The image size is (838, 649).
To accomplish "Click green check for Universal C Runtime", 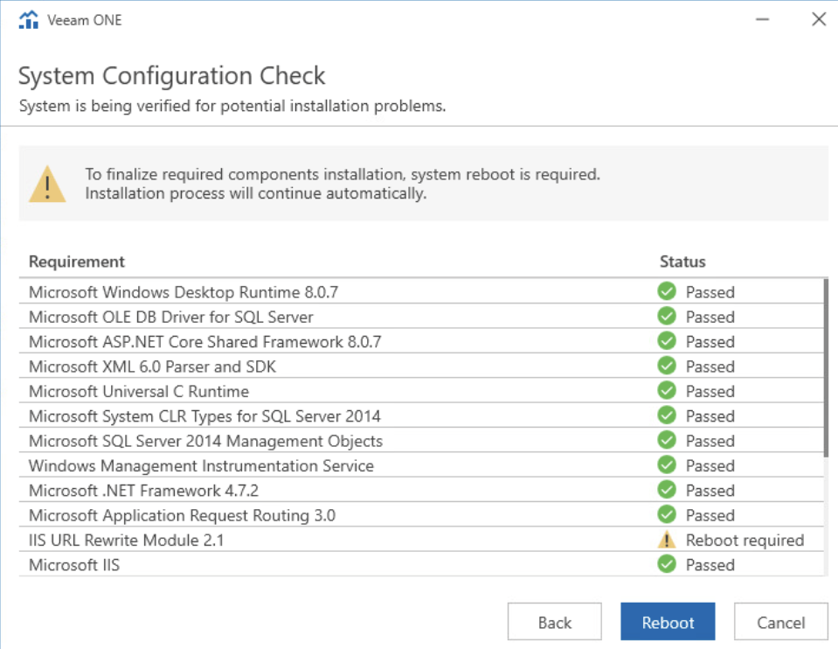I will tap(667, 390).
